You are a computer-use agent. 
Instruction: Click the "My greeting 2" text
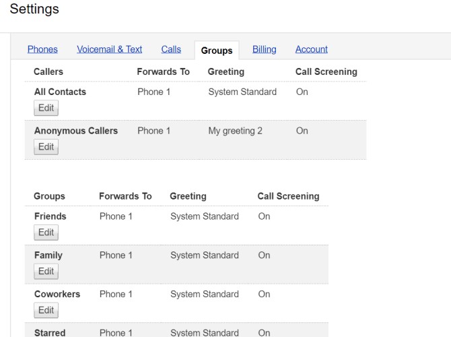tap(236, 131)
